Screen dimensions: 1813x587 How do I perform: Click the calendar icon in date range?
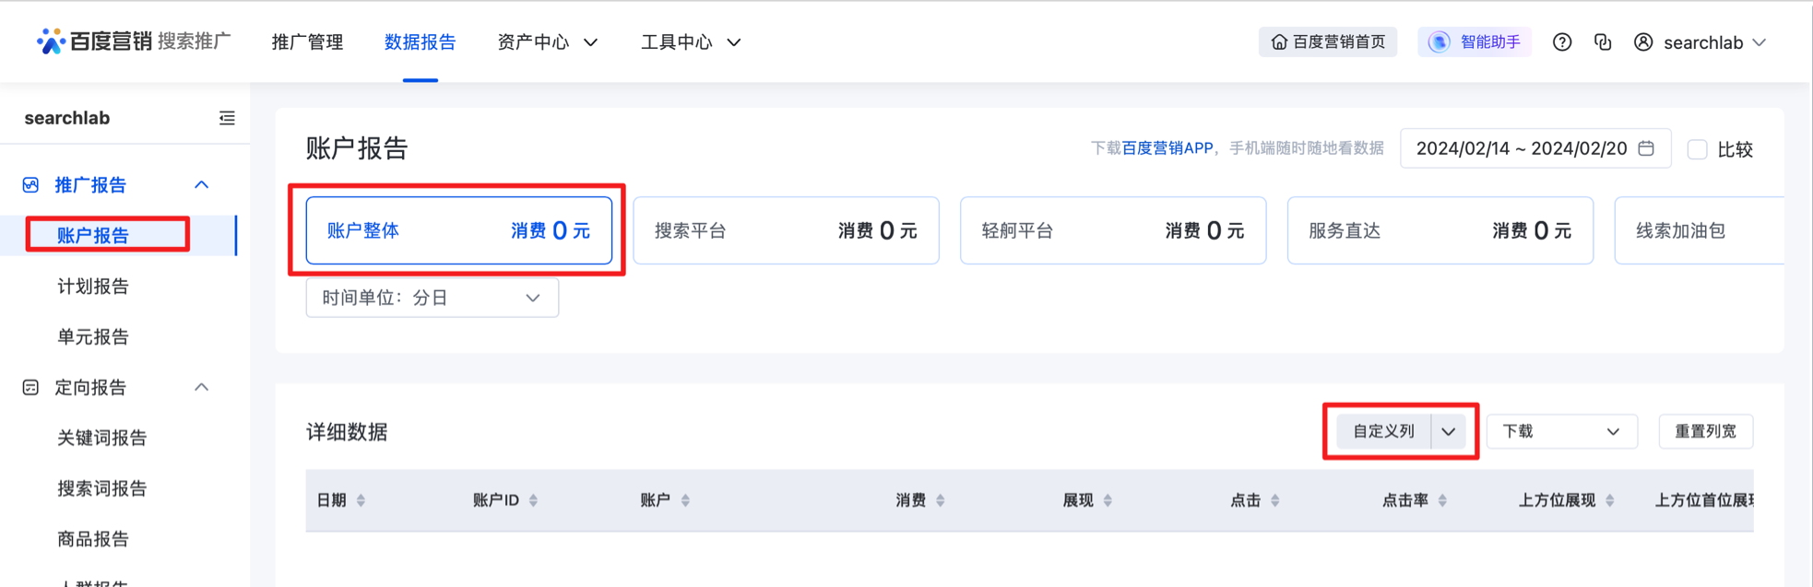[x=1646, y=148]
